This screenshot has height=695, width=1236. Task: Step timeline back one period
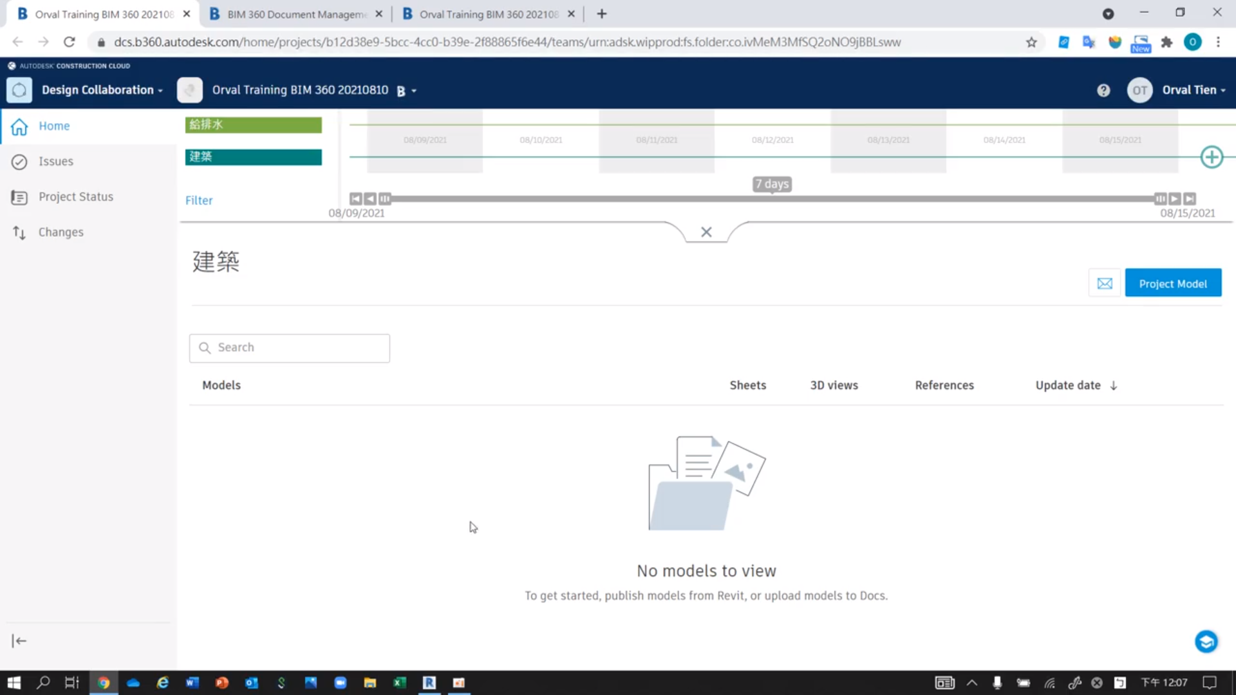tap(370, 199)
